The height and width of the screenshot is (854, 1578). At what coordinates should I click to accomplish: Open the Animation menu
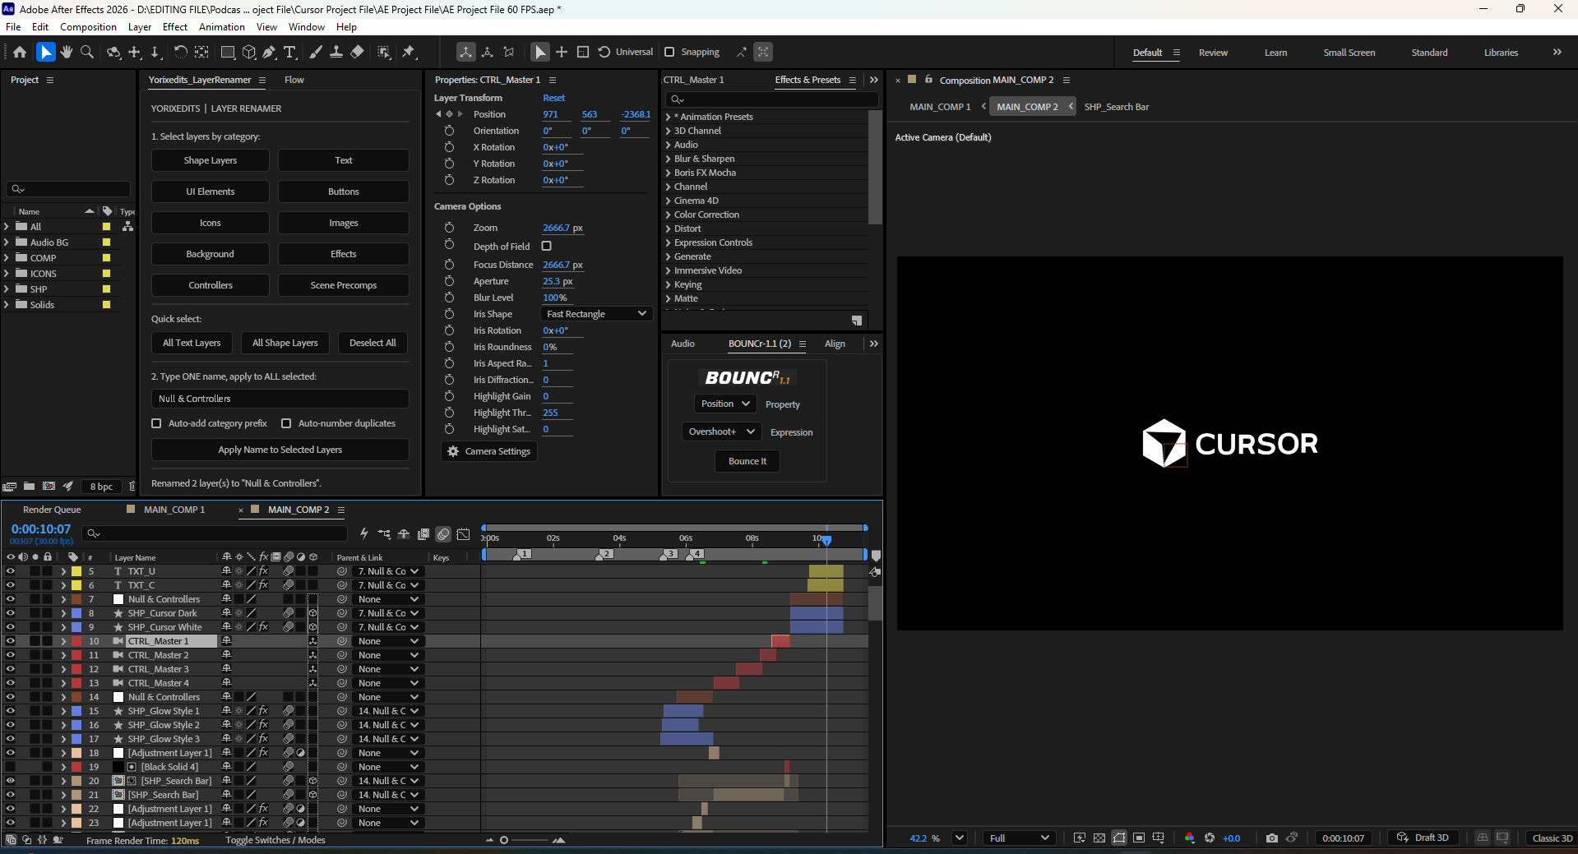coord(222,27)
